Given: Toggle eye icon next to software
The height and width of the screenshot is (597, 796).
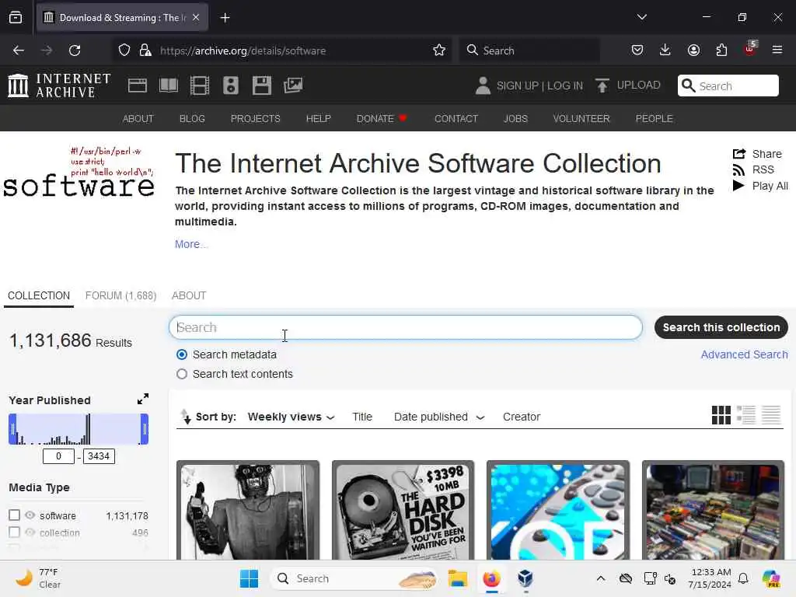Looking at the screenshot, I should point(30,515).
